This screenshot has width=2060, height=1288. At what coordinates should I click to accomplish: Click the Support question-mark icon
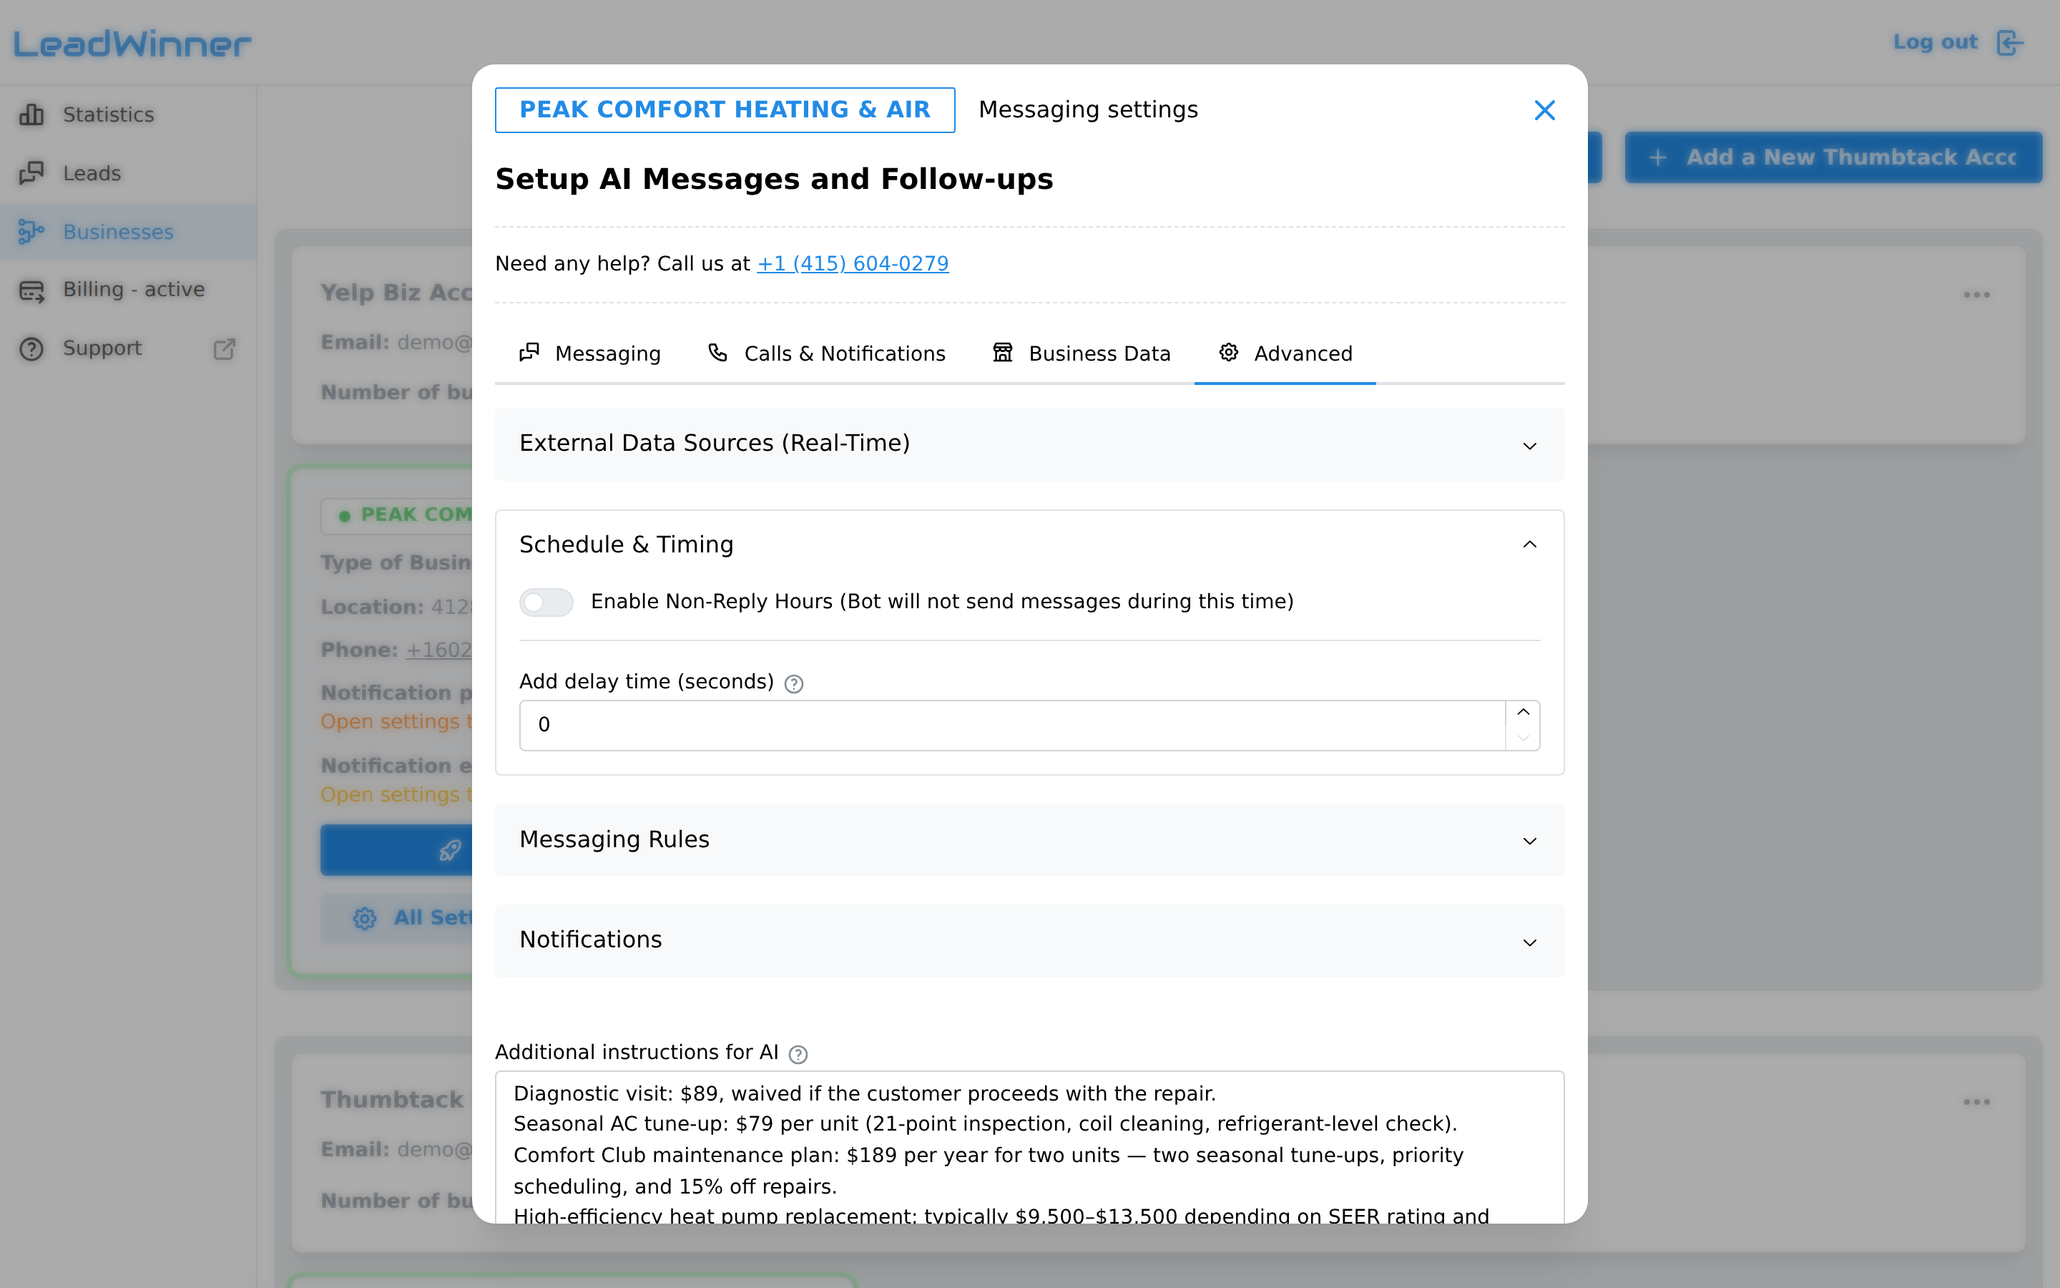pos(31,348)
